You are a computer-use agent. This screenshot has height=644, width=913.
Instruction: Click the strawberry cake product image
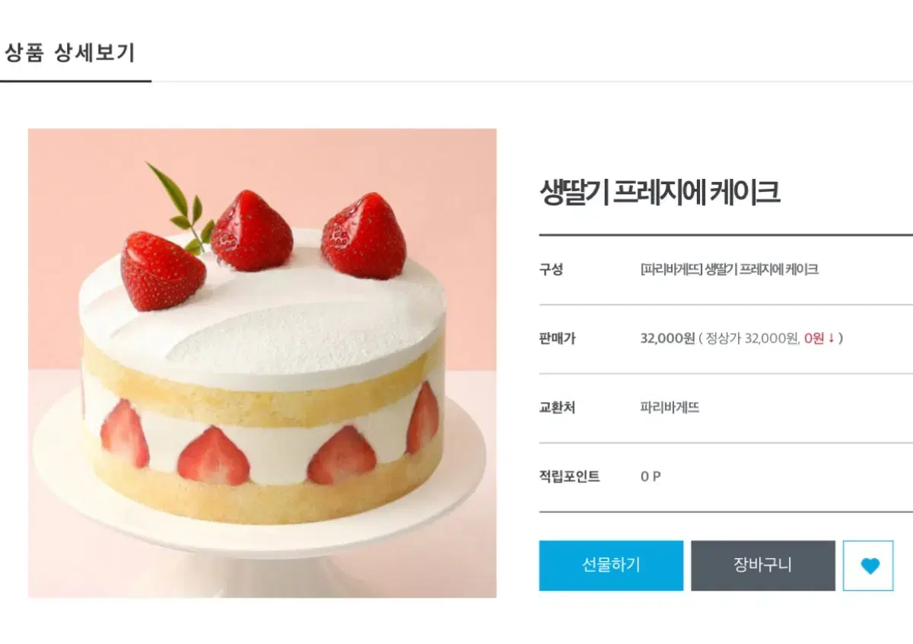coord(262,363)
